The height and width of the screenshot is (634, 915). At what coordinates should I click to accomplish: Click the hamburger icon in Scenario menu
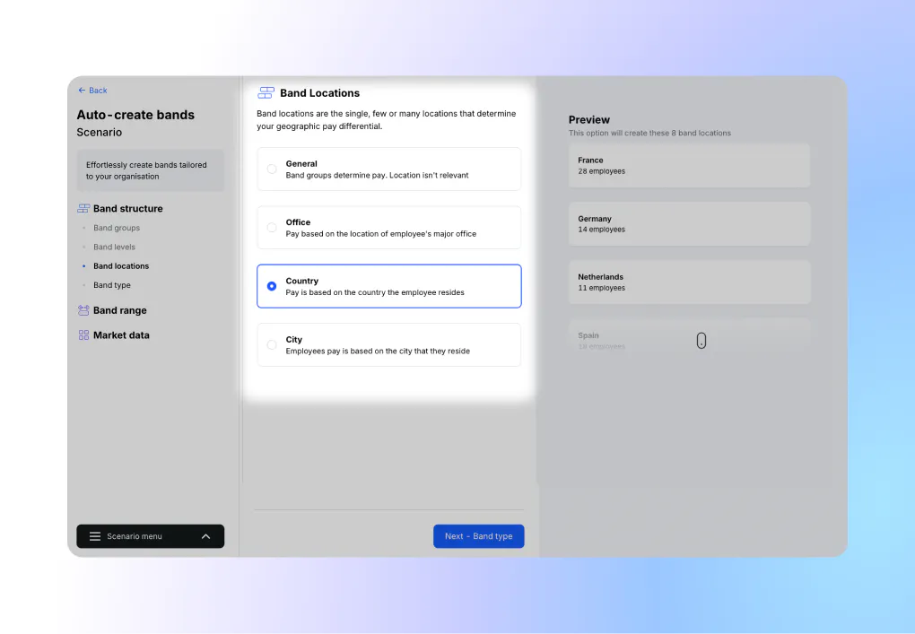[x=95, y=536]
